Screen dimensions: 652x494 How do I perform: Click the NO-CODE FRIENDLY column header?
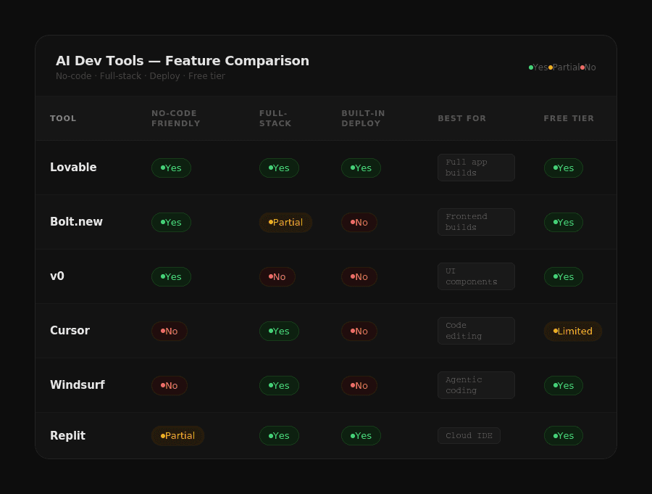[176, 118]
